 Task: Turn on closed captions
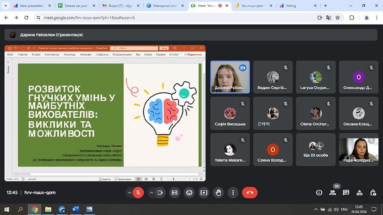(x=174, y=192)
